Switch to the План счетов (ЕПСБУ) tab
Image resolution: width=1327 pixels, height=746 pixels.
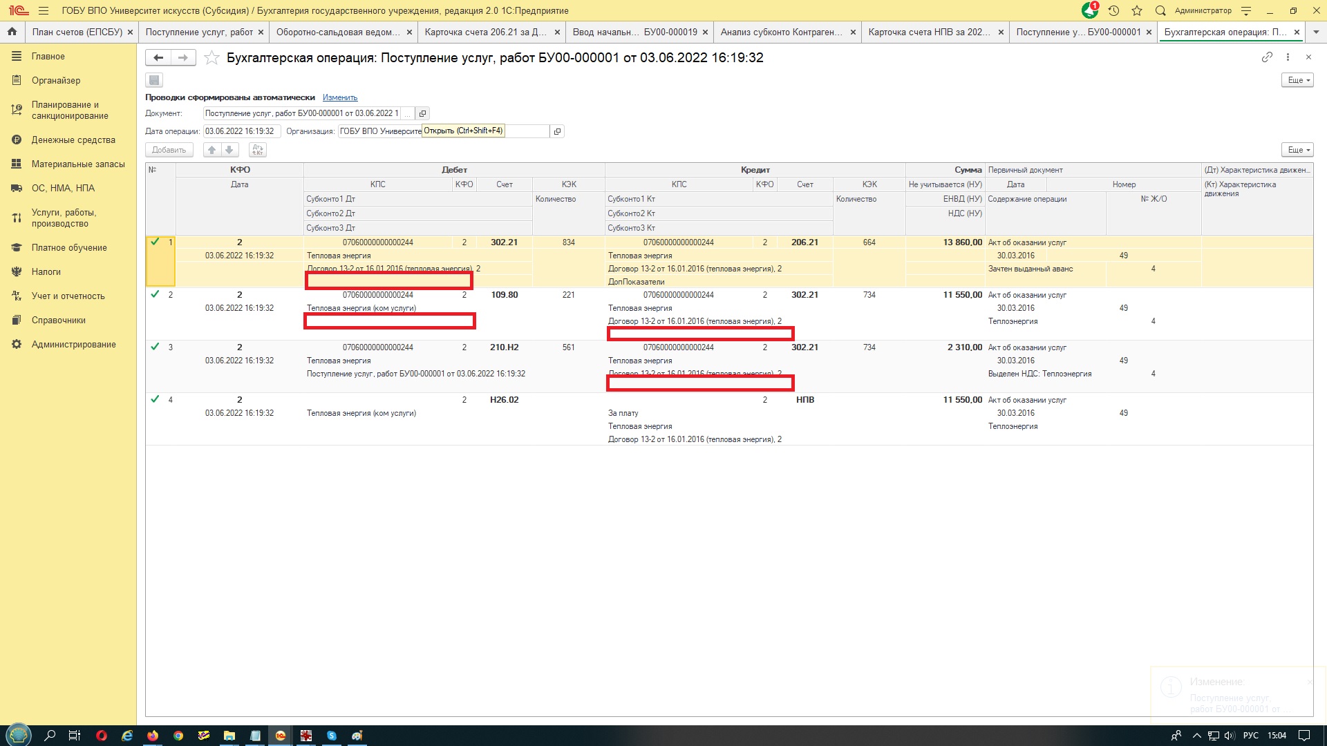[77, 32]
